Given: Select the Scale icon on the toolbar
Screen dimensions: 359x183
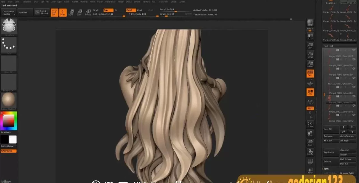Looking at the screenshot, I should [x=80, y=12].
